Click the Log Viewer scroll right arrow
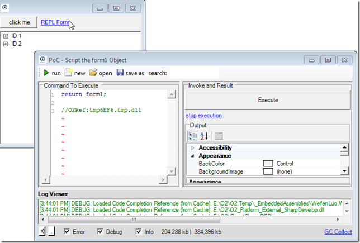The image size is (360, 243). point(338,220)
